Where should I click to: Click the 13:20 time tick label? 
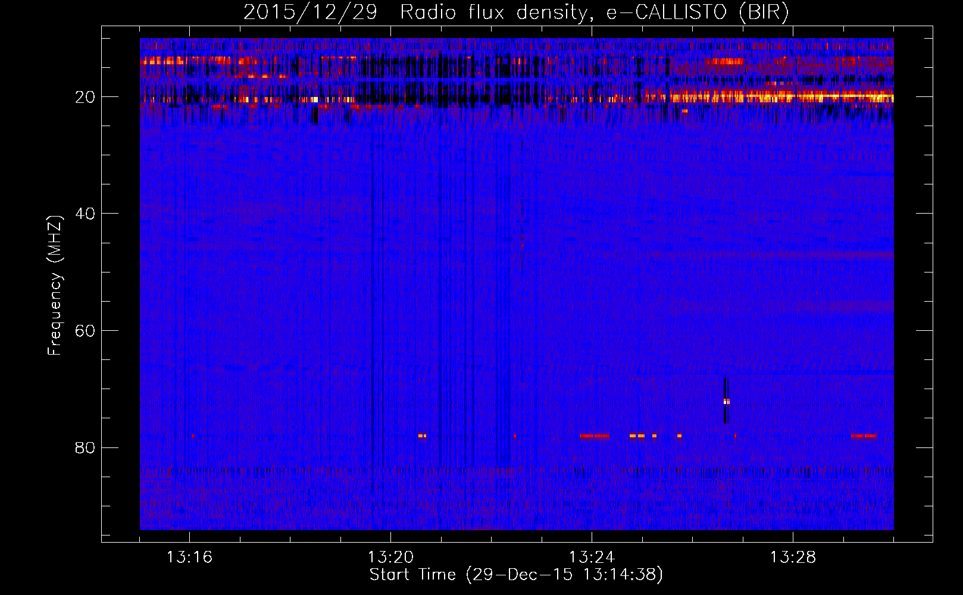coord(391,558)
